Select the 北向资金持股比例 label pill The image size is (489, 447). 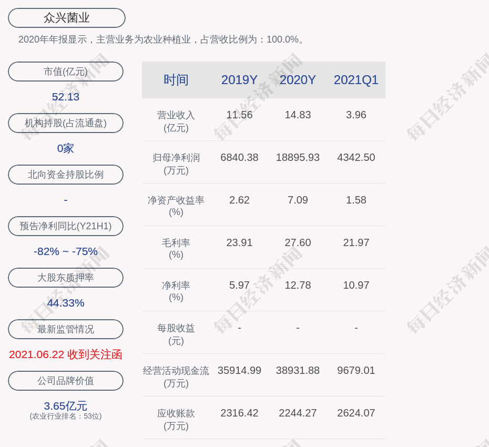(66, 175)
